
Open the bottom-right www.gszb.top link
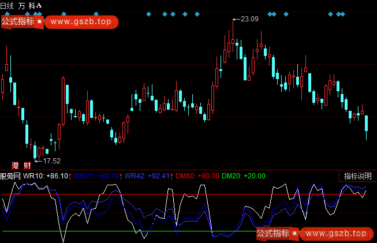[x=336, y=234]
